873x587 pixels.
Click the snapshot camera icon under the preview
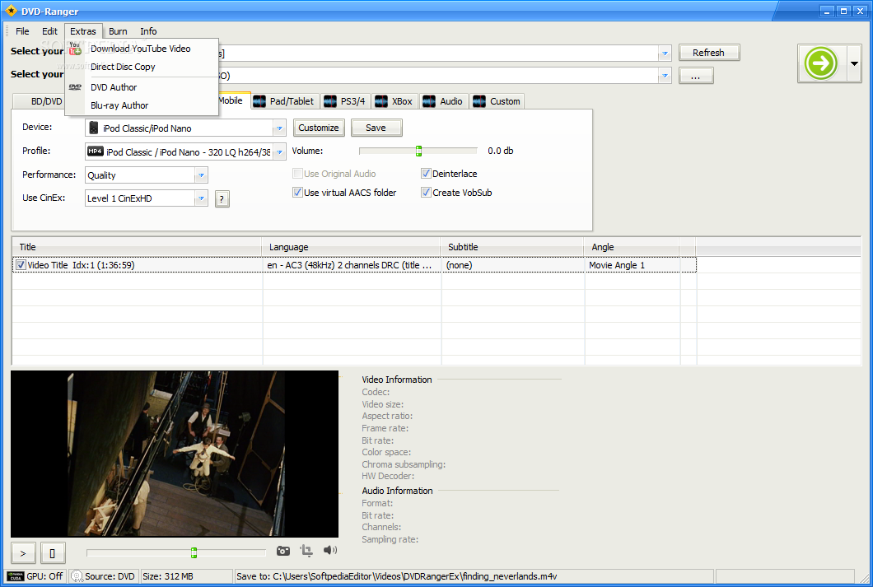click(x=282, y=551)
